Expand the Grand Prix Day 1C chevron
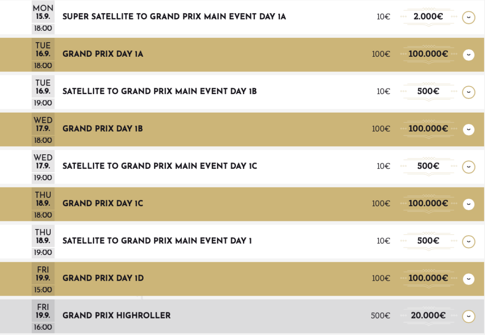This screenshot has width=485, height=335. pyautogui.click(x=468, y=204)
